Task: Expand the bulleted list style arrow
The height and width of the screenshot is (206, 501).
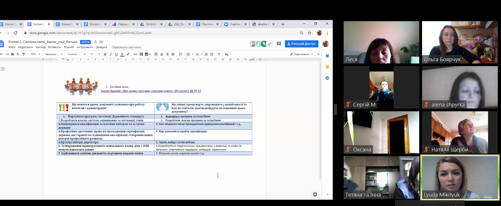Action: click(x=202, y=54)
